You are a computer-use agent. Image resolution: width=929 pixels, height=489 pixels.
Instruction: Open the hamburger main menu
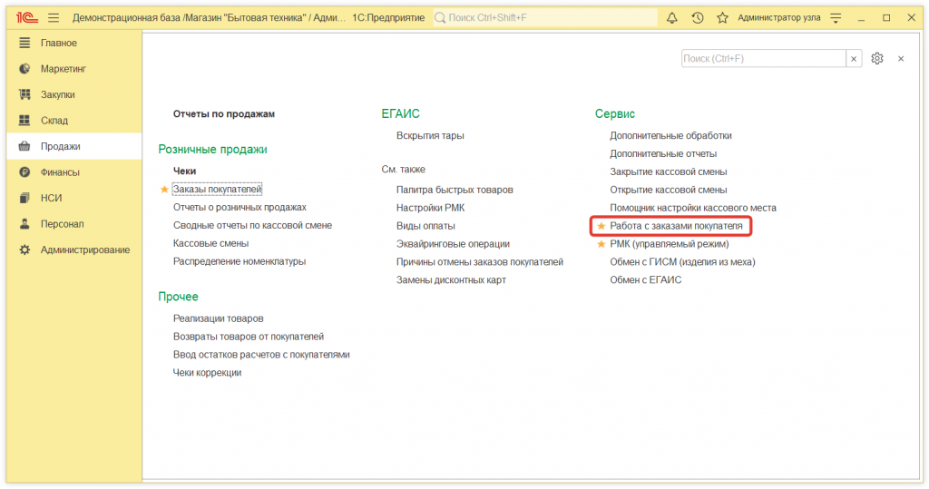click(54, 17)
